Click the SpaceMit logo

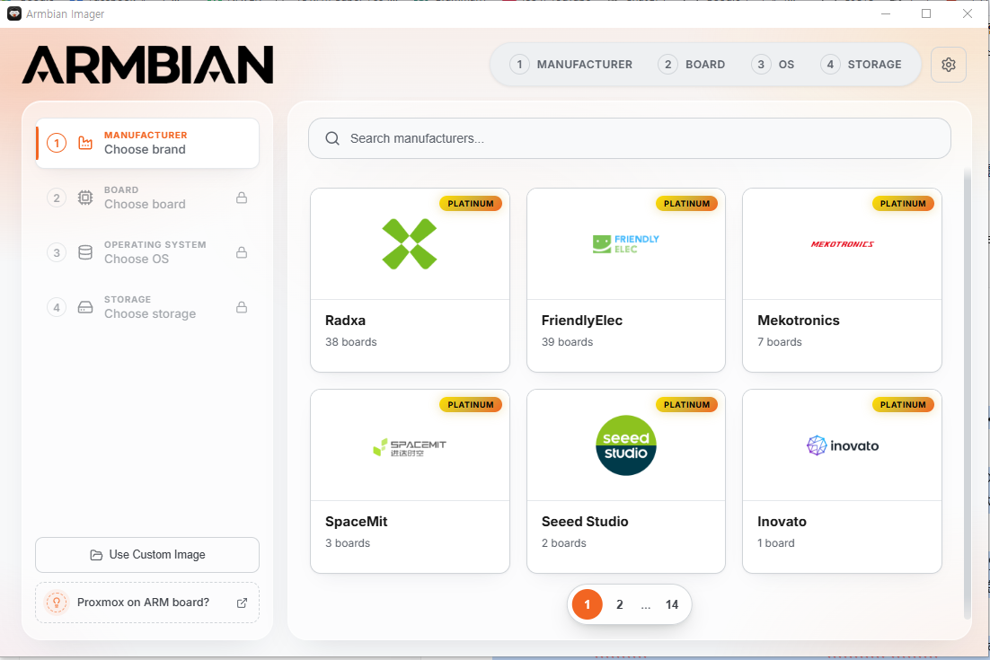point(410,447)
